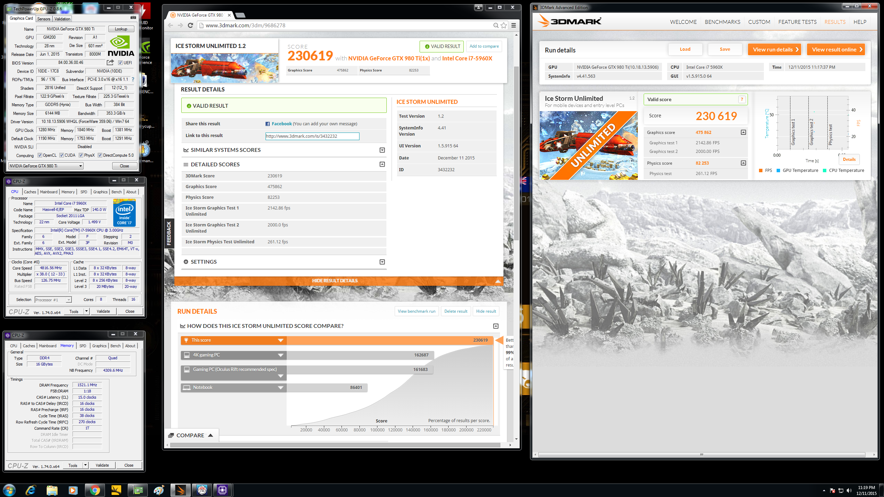Click the Action Center flag tray icon
884x497 pixels.
[833, 490]
